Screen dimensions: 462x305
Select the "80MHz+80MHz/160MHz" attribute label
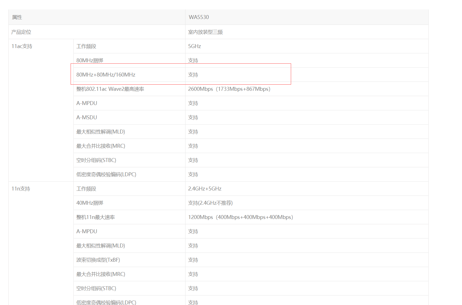[106, 75]
